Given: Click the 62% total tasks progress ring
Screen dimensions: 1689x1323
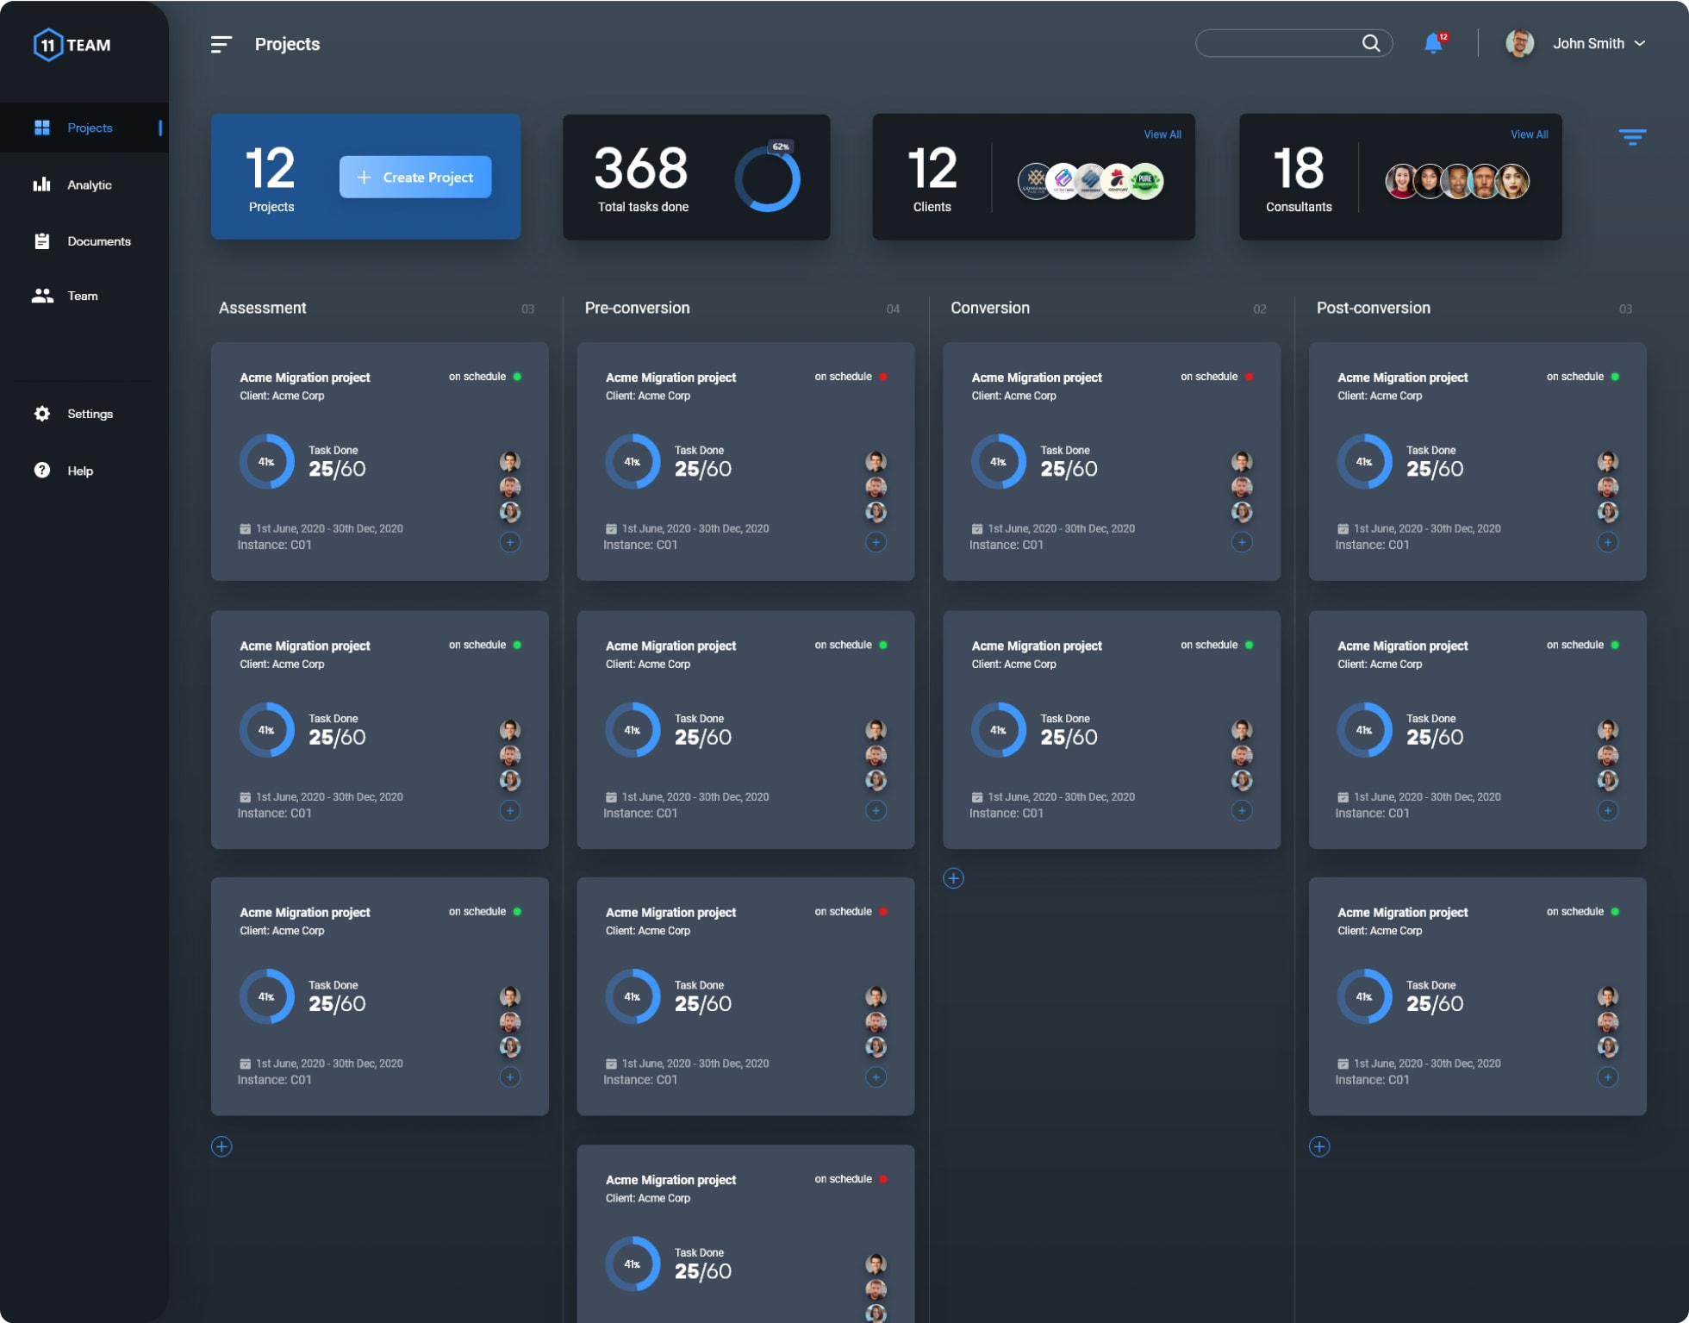Looking at the screenshot, I should click(x=767, y=179).
